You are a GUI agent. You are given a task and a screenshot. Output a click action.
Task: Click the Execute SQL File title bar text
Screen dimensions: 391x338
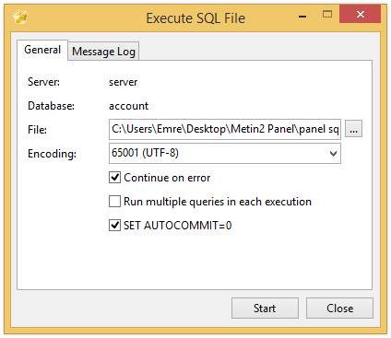tap(195, 18)
